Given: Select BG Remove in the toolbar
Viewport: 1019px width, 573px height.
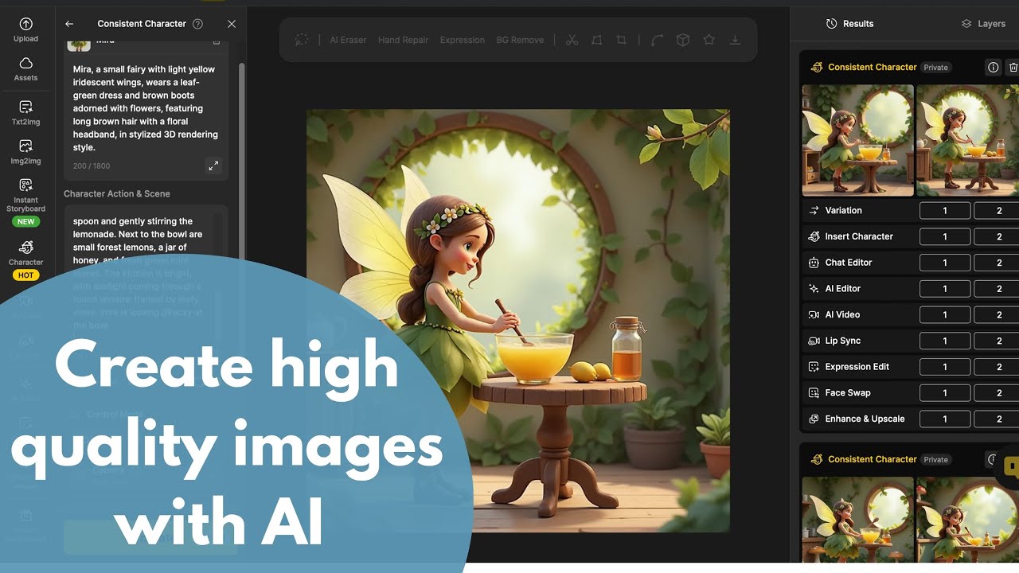Looking at the screenshot, I should (520, 40).
